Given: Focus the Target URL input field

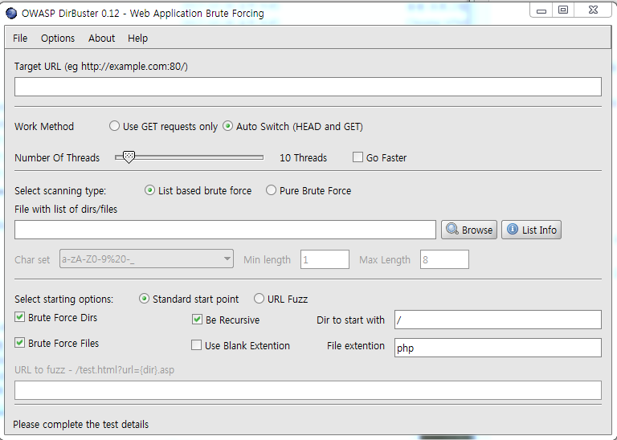Looking at the screenshot, I should click(308, 87).
